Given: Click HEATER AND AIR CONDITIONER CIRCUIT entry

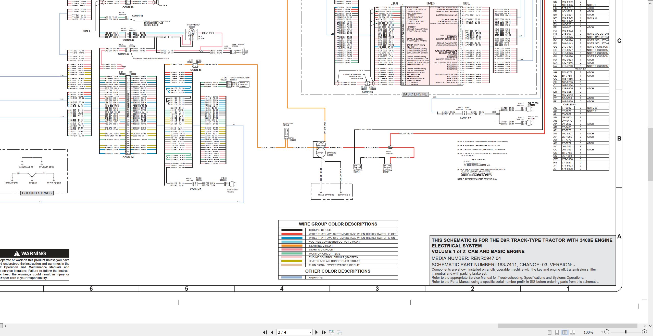Looking at the screenshot, I should [x=334, y=261].
